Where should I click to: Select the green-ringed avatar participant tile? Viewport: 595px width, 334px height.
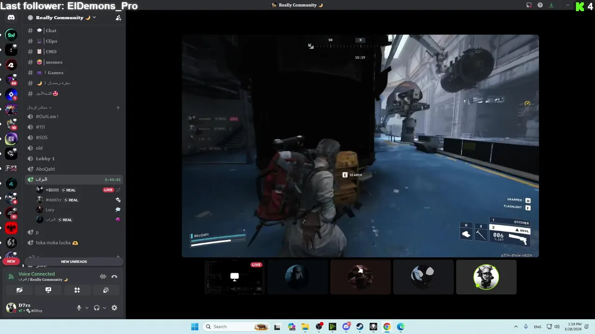[x=486, y=277]
